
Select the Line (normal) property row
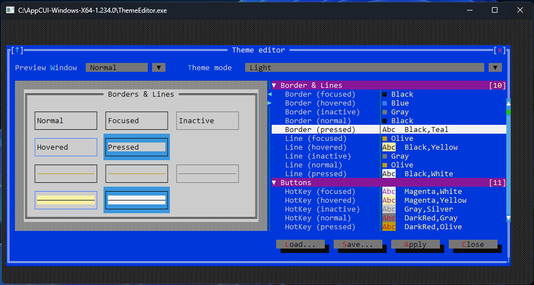(x=389, y=165)
